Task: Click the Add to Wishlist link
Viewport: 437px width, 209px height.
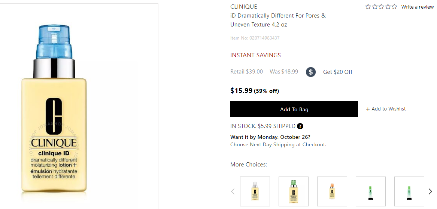Action: tap(388, 109)
